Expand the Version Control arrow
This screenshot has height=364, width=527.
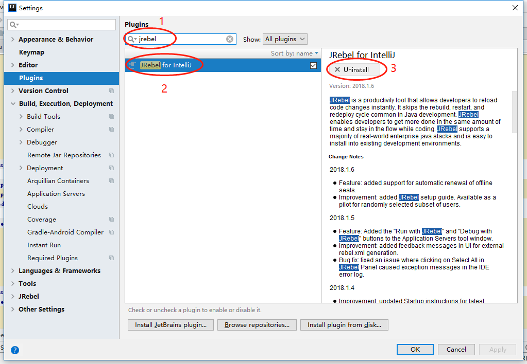click(x=13, y=91)
